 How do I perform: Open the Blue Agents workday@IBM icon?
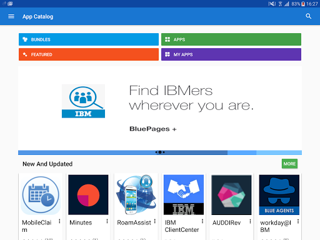(279, 195)
